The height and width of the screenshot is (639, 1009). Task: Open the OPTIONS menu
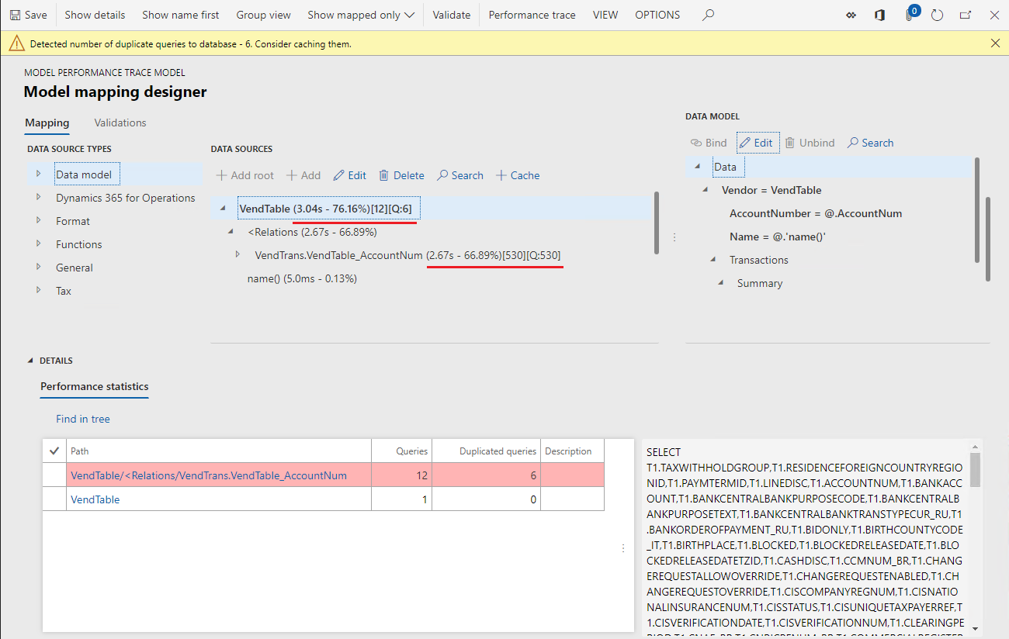pos(657,15)
